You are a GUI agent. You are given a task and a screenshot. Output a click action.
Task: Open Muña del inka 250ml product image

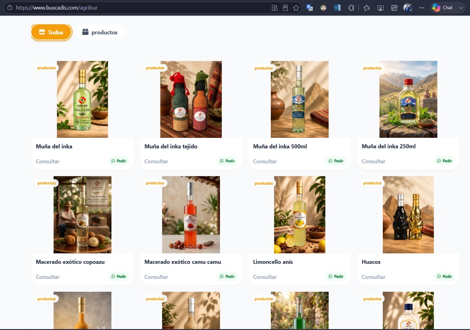click(408, 99)
